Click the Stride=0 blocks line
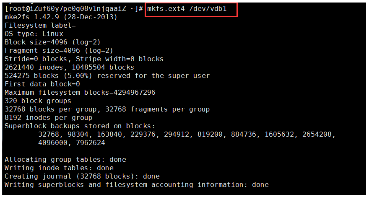Viewport: 369px width, 197px height. (x=84, y=59)
